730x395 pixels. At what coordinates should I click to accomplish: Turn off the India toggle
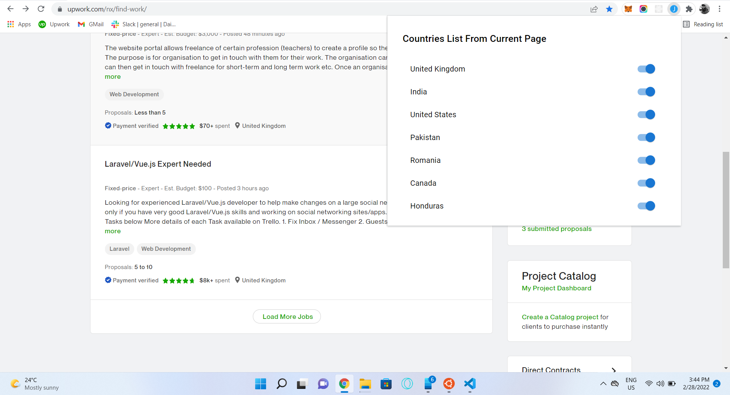point(646,92)
